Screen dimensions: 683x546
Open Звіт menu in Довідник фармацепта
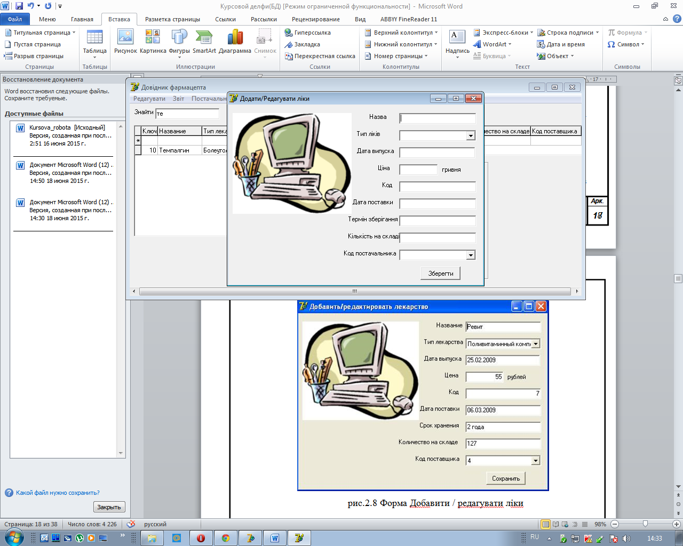click(x=178, y=99)
